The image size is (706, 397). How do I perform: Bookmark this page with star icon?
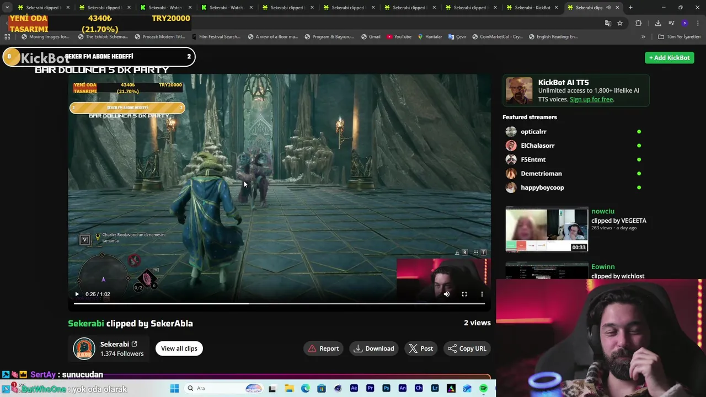click(x=620, y=23)
